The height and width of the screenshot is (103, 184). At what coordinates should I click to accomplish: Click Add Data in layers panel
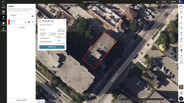tap(21, 27)
